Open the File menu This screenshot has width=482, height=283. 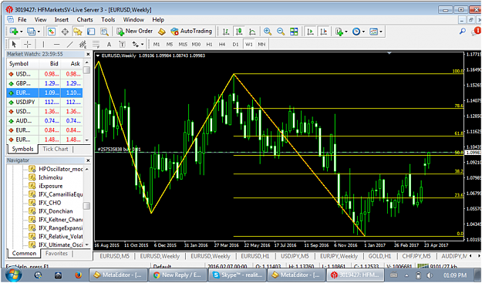pos(22,20)
